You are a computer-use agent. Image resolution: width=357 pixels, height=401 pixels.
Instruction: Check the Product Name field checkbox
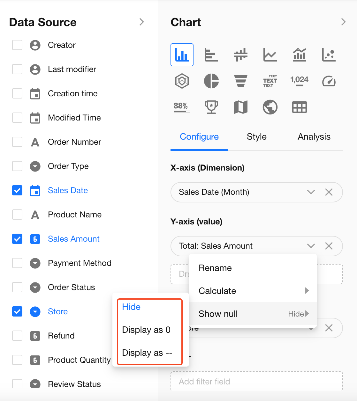(17, 215)
